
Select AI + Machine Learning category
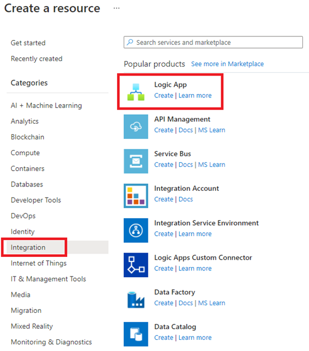click(46, 105)
